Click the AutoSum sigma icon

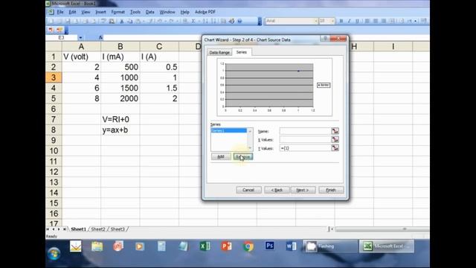pos(193,21)
